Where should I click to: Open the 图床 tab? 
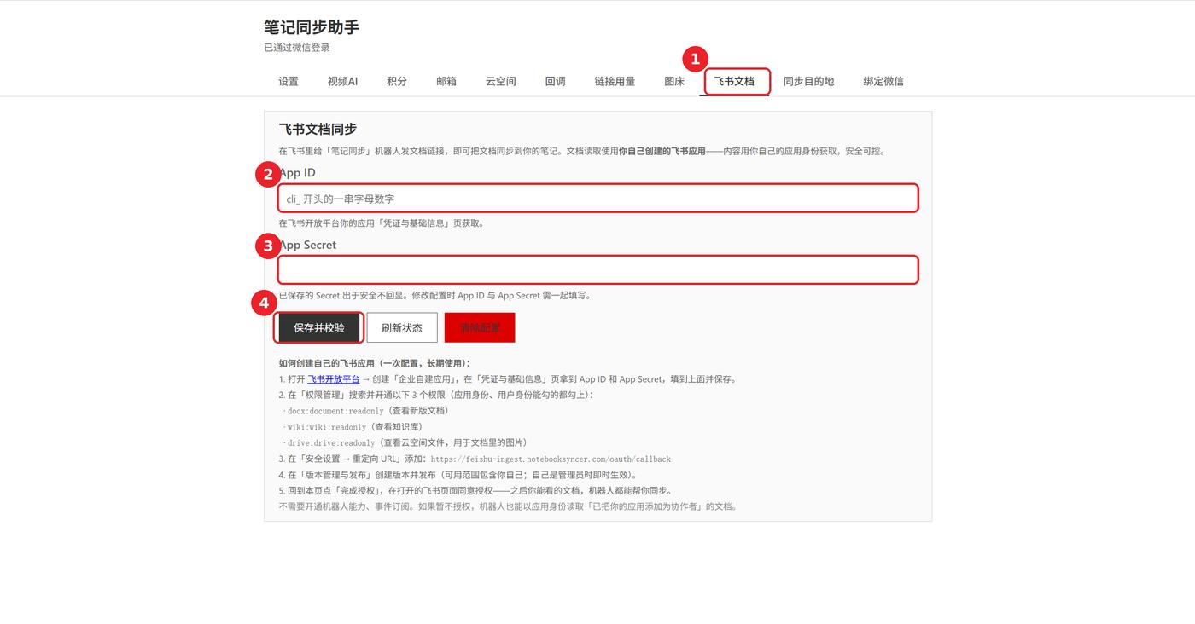pyautogui.click(x=674, y=82)
